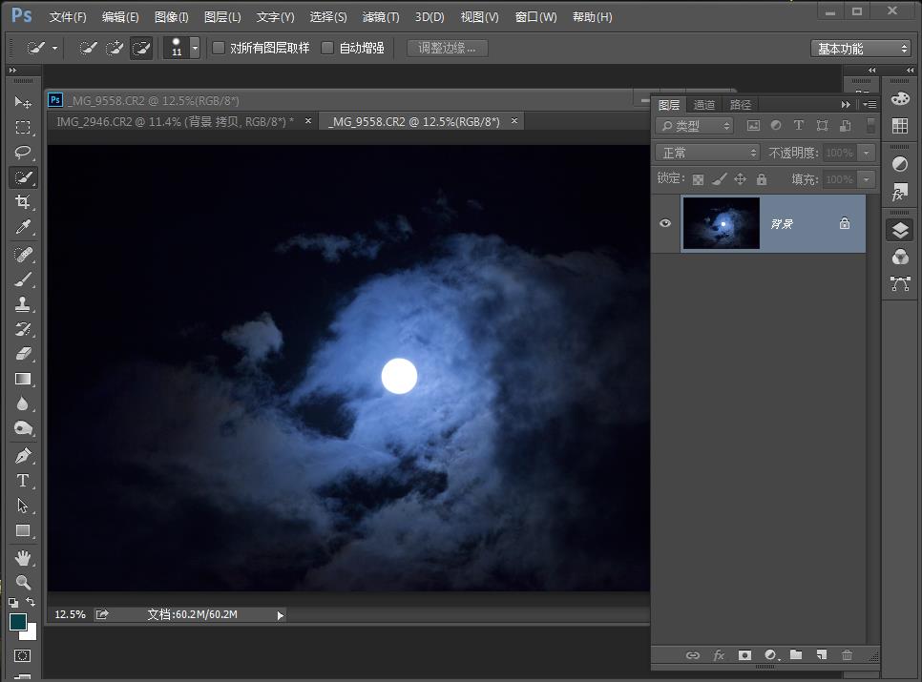Swap foreground and background colors
This screenshot has width=922, height=682.
(31, 602)
